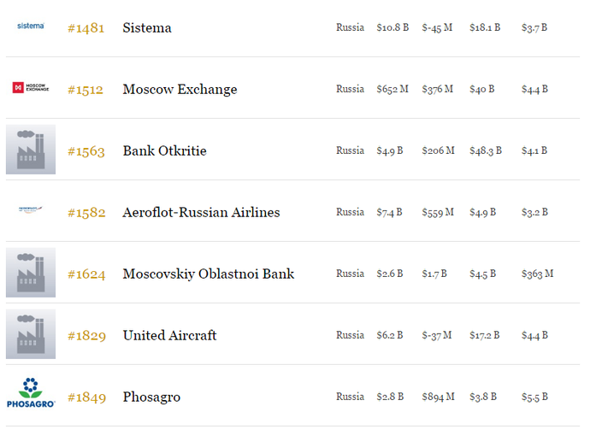596x430 pixels.
Task: Open the Moscow Exchange company name
Action: pyautogui.click(x=180, y=90)
